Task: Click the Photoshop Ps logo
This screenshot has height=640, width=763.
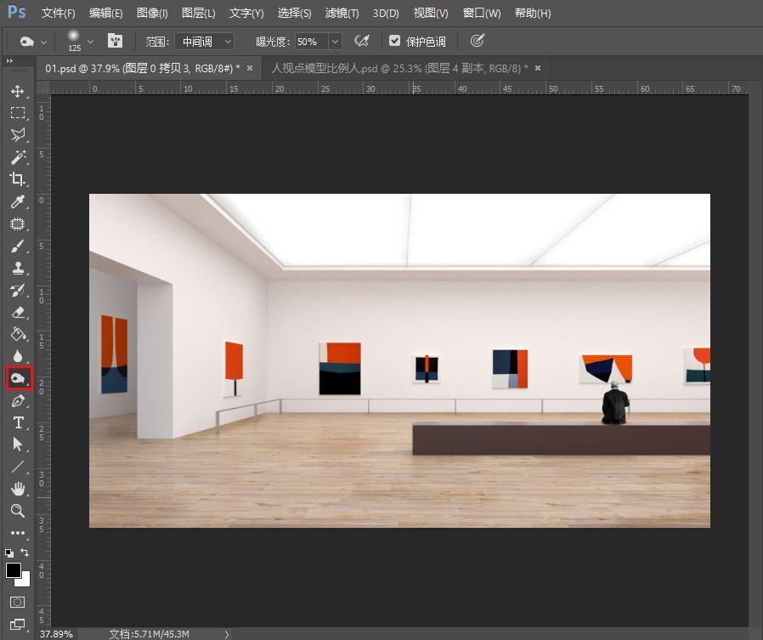Action: coord(16,12)
